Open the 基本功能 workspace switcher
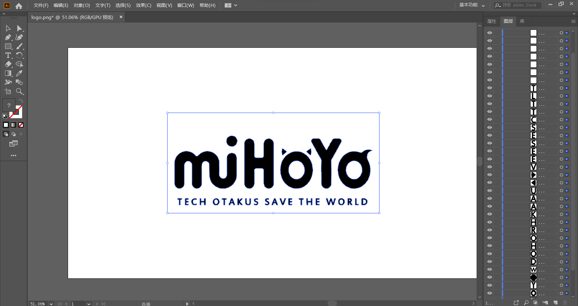The image size is (578, 306). coord(472,5)
